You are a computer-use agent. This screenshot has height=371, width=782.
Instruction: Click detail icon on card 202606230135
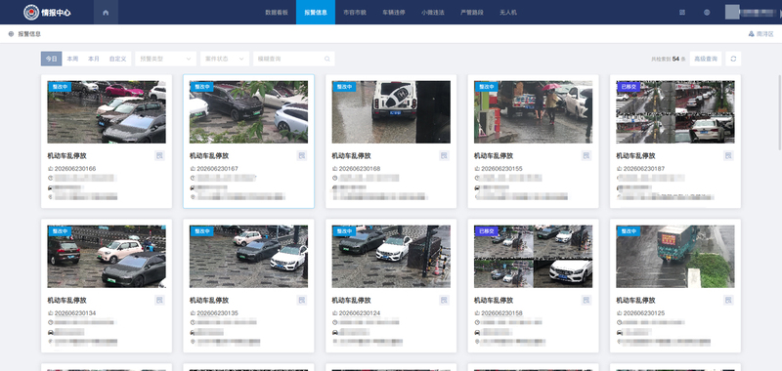coord(302,301)
